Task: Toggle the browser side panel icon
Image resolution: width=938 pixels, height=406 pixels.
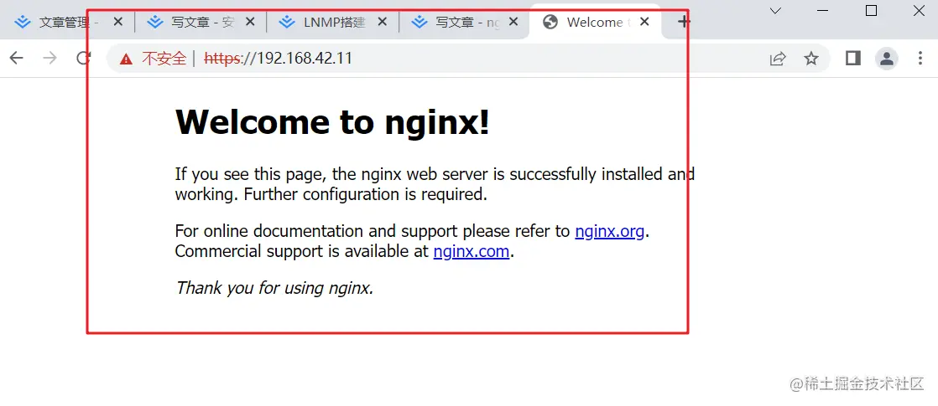Action: click(x=853, y=58)
